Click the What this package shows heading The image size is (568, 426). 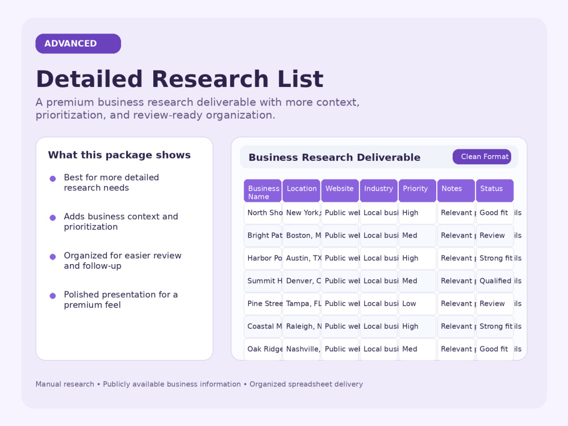tap(119, 155)
